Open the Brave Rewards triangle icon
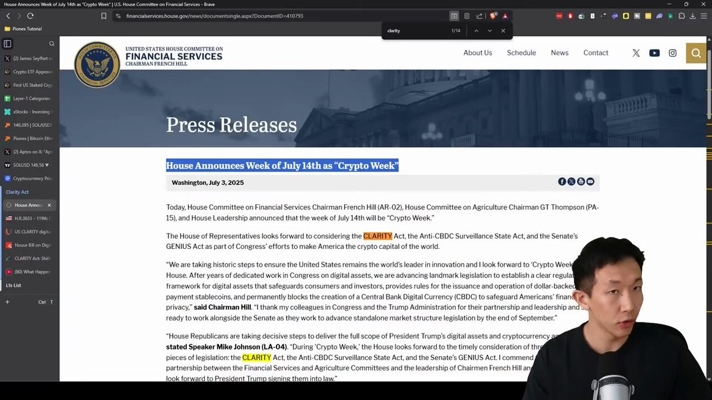The height and width of the screenshot is (400, 712). 505,16
